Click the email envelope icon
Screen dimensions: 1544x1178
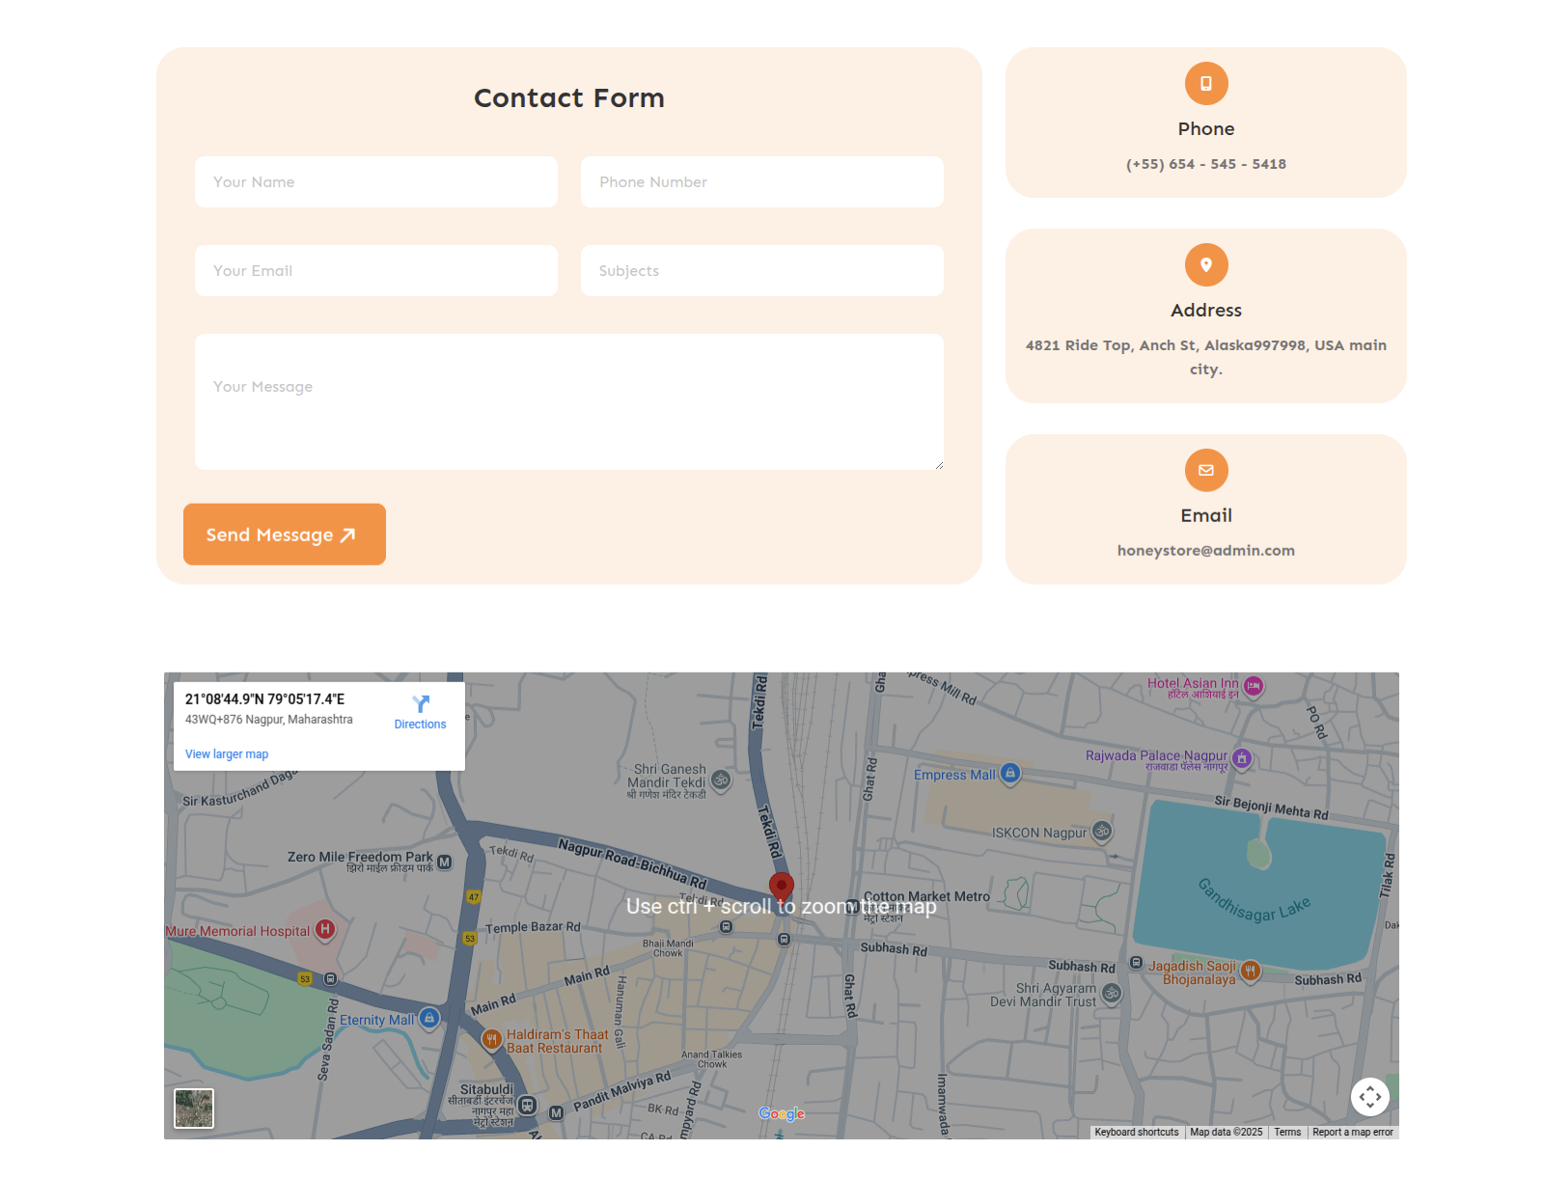pyautogui.click(x=1205, y=471)
